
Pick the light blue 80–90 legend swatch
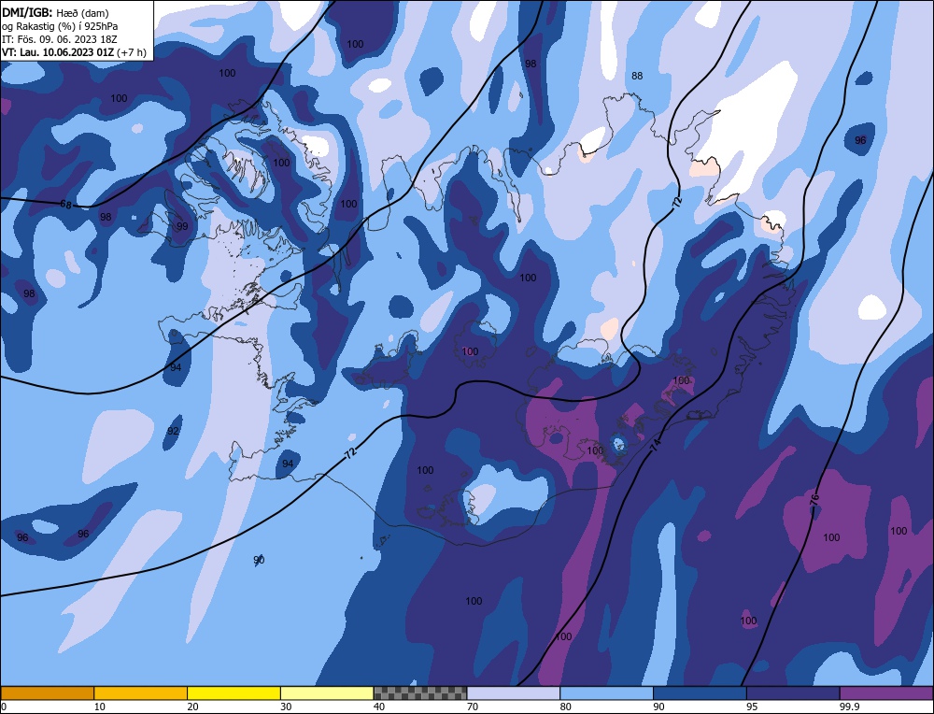[606, 693]
